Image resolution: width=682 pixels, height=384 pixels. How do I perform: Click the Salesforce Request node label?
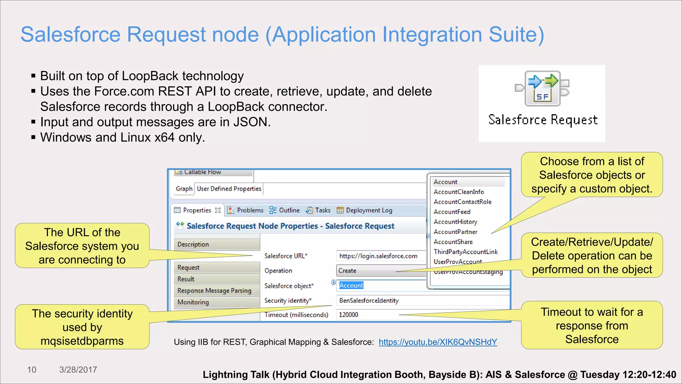click(543, 120)
